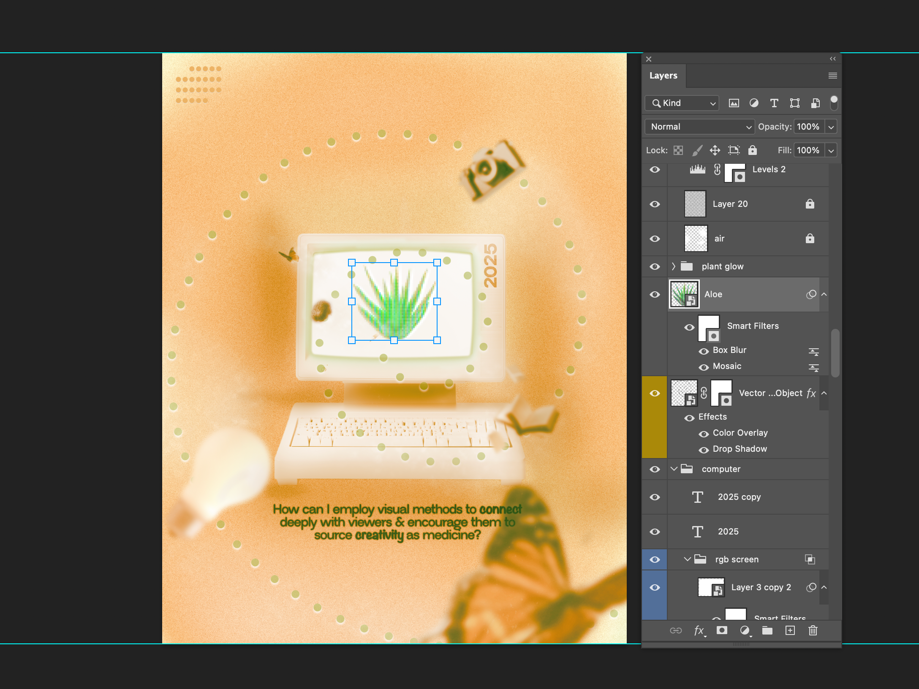919x689 pixels.
Task: Select the Layers panel tab
Action: pyautogui.click(x=663, y=76)
